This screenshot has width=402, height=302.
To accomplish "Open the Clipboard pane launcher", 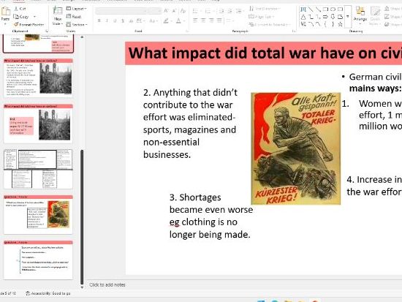I will click(46, 31).
